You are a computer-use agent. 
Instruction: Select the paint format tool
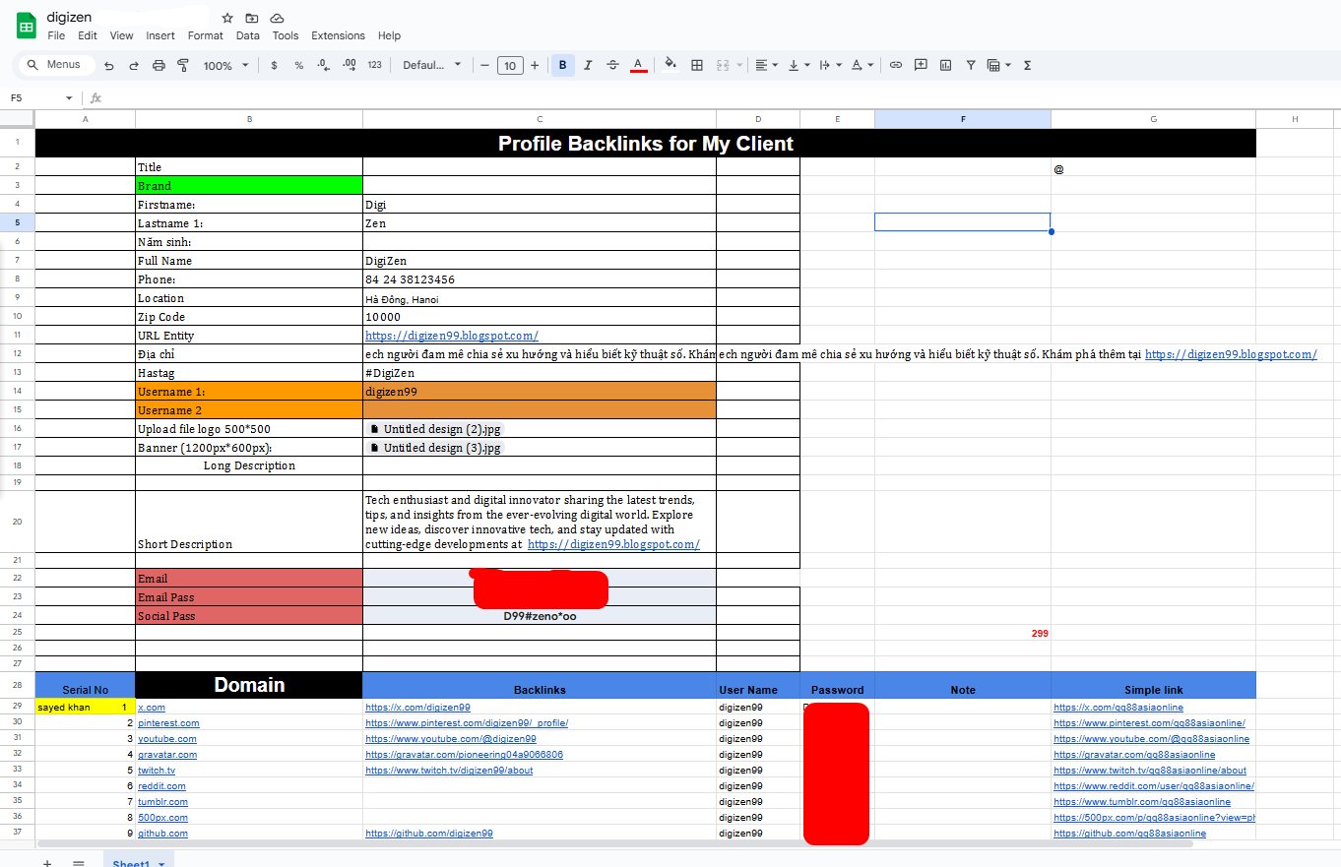[183, 66]
